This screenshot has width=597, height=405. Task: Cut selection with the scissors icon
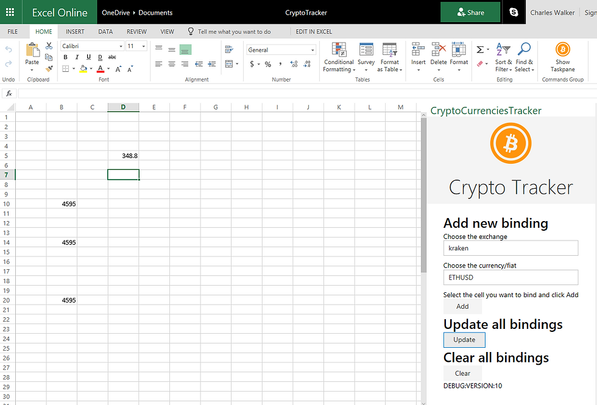click(x=49, y=46)
